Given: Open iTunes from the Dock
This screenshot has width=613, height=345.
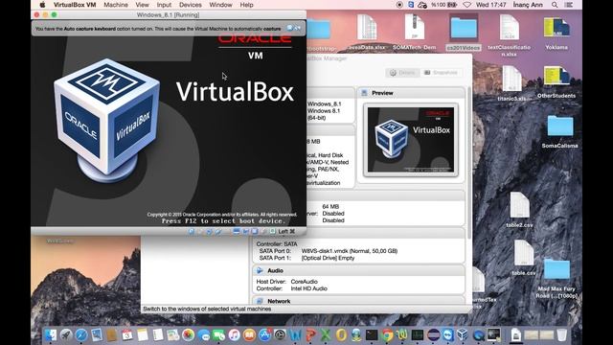Looking at the screenshot, I should [x=234, y=334].
